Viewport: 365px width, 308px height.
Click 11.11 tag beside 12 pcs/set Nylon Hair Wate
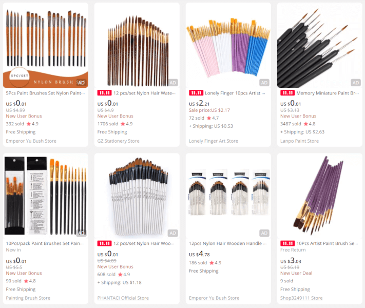point(104,93)
